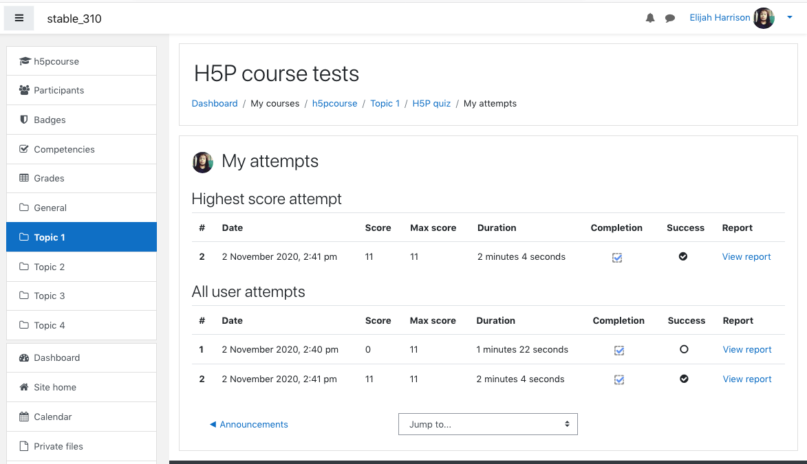Screen dimensions: 807x464
Task: Open Grades from the sidebar
Action: [x=81, y=179]
